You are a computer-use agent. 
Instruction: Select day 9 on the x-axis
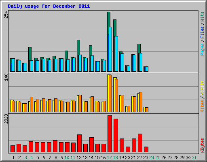(62, 158)
